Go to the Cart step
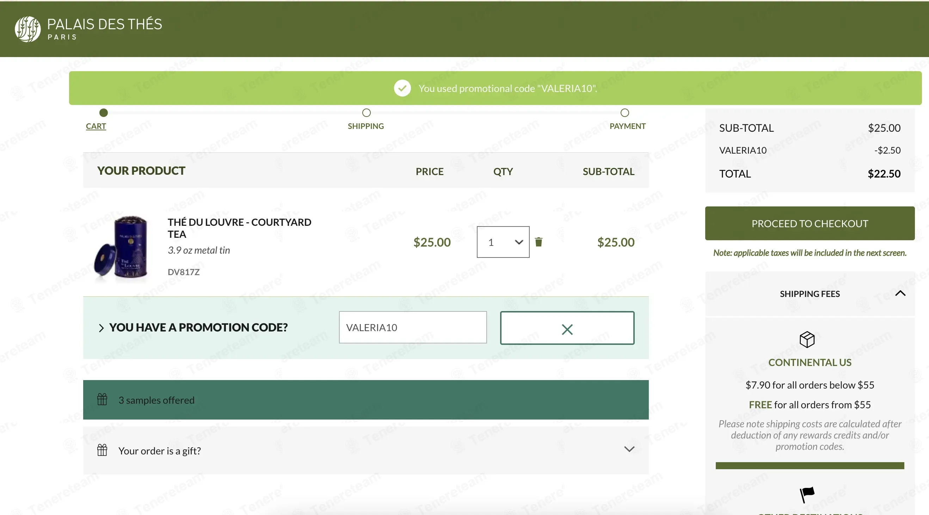This screenshot has width=929, height=515. 96,126
